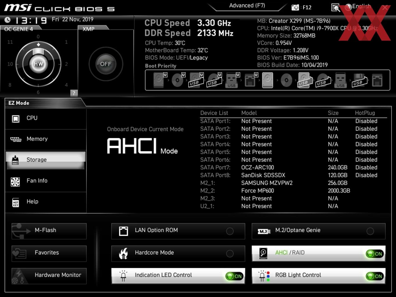The height and width of the screenshot is (297, 396).
Task: Click the M2_3: device label
Action: tap(208, 198)
